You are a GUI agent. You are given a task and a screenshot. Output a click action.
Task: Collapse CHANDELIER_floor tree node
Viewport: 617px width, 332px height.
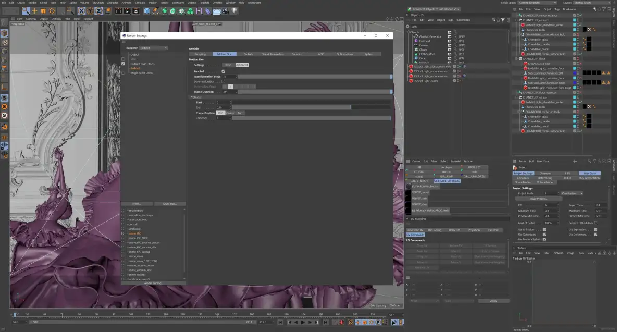[x=516, y=58]
